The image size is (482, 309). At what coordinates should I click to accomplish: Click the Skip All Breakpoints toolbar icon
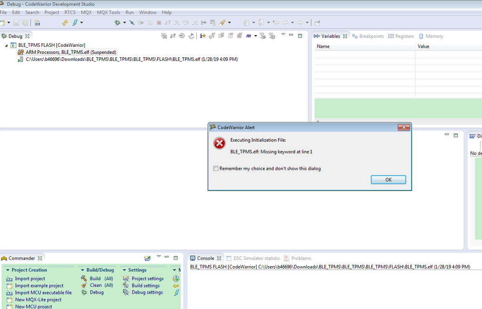pos(132,23)
